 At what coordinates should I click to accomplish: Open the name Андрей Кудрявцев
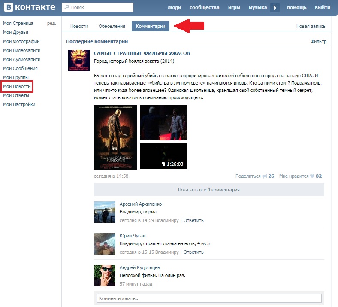[140, 267]
